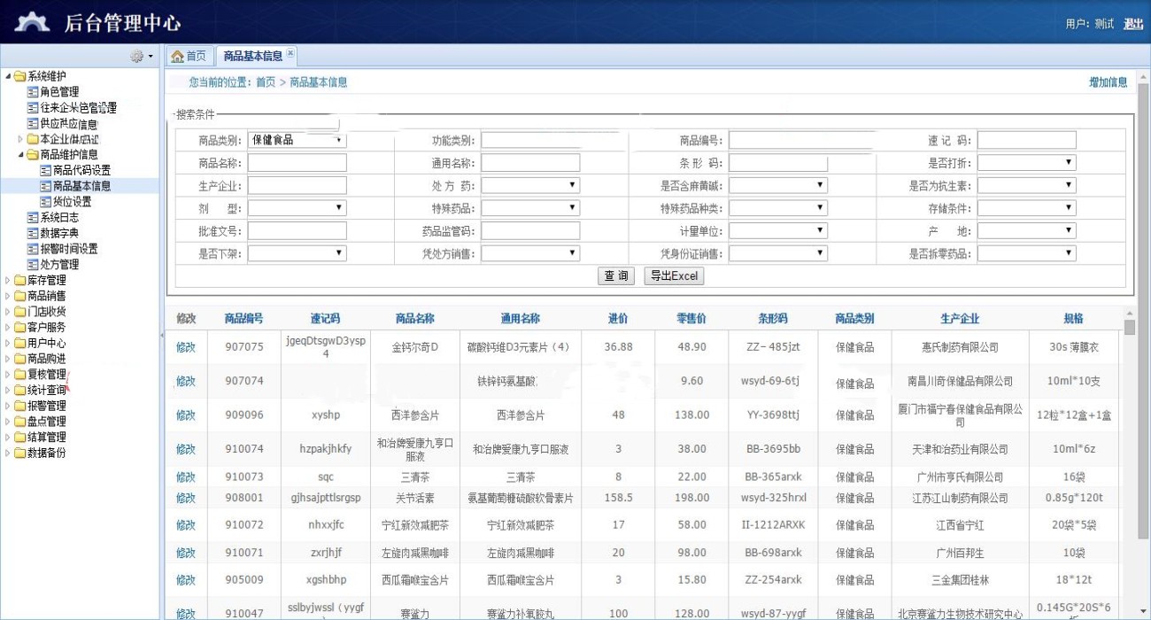Click the cell with product number 908001
1151x620 pixels.
[244, 498]
